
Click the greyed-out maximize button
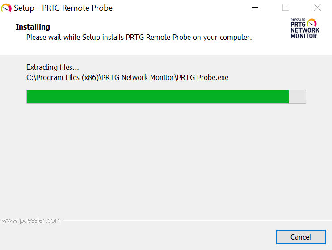tap(286, 8)
